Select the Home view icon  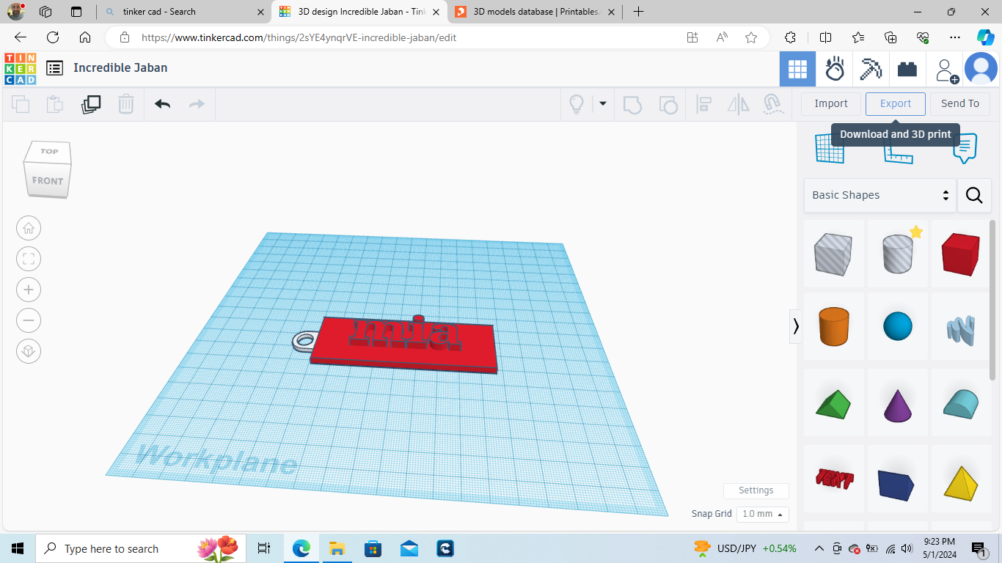click(29, 228)
